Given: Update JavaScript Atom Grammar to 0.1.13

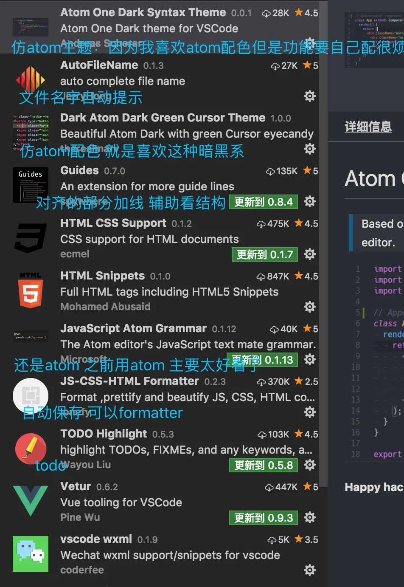Looking at the screenshot, I should pyautogui.click(x=262, y=360).
